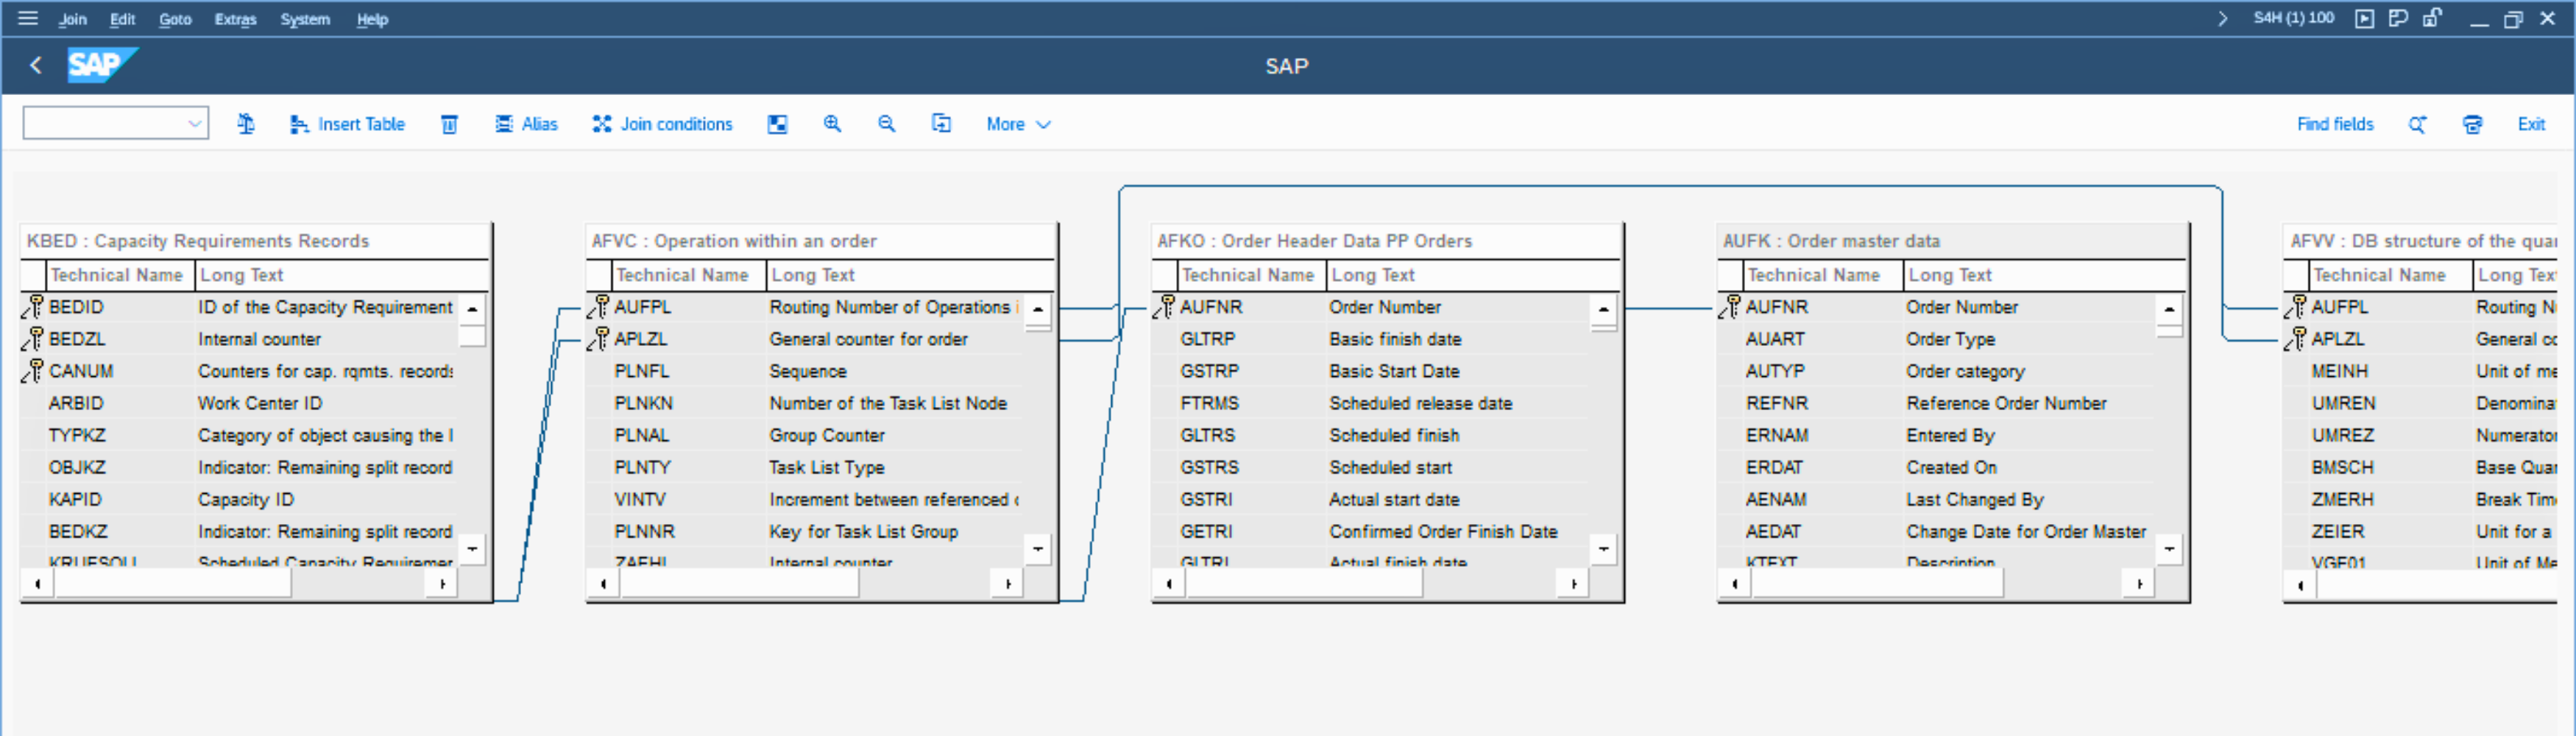Screen dimensions: 2576x736
Task: Click the zoom out magnifier icon
Action: 886,124
